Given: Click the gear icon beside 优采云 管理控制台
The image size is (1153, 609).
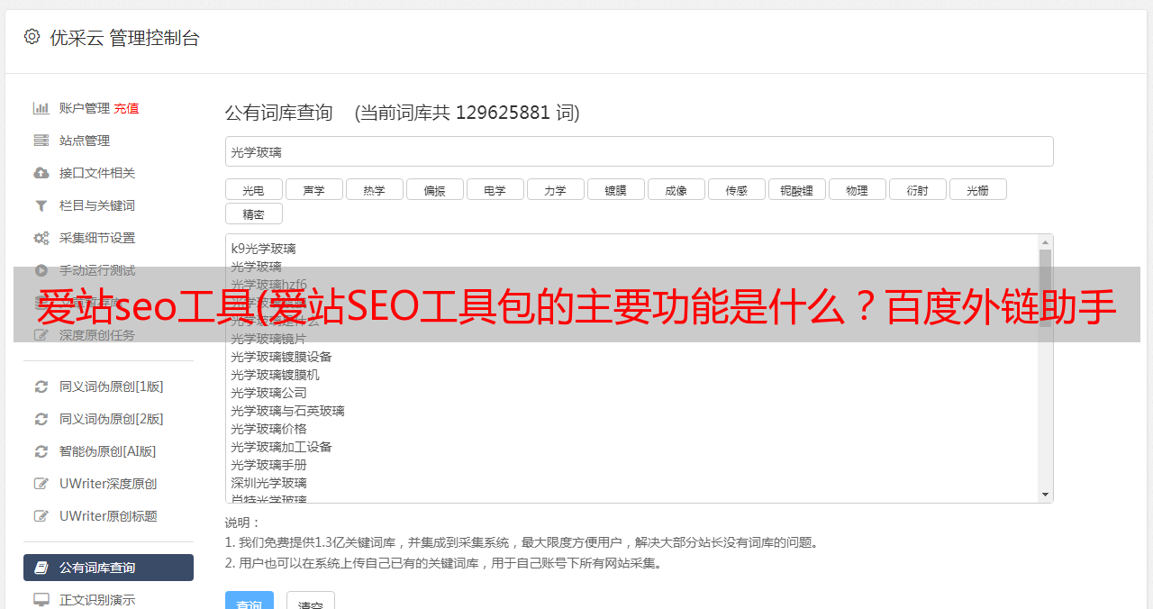Looking at the screenshot, I should coord(32,37).
